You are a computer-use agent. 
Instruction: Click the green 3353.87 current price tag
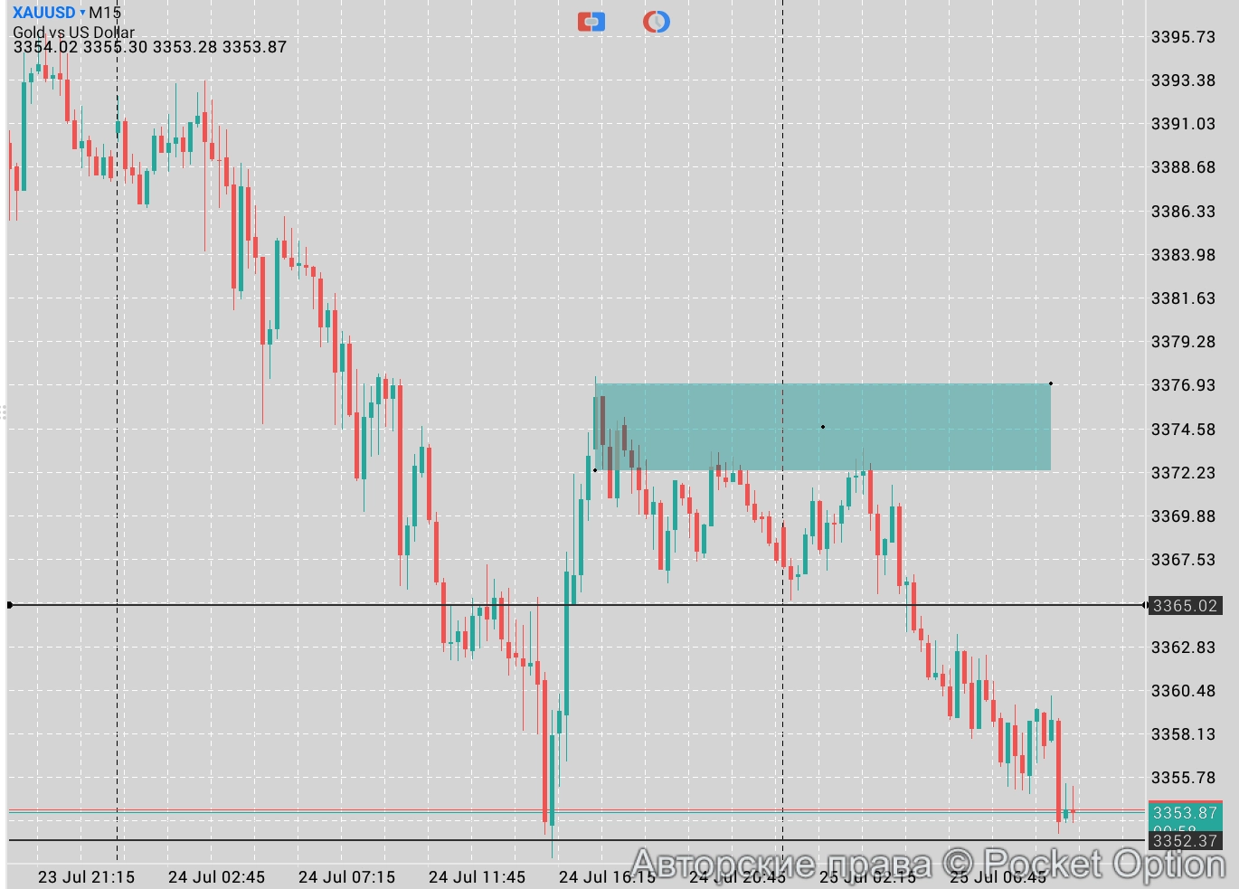click(x=1185, y=813)
